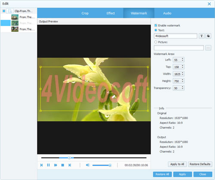This screenshot has height=180, width=215.
Task: Increase the Left value with up arrow
Action: click(x=182, y=58)
